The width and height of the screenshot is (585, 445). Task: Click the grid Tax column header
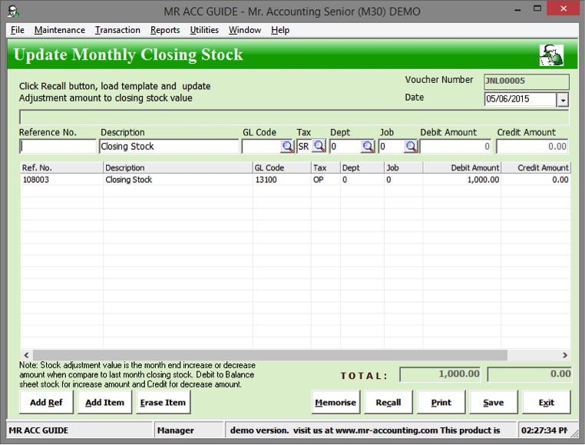tap(326, 168)
